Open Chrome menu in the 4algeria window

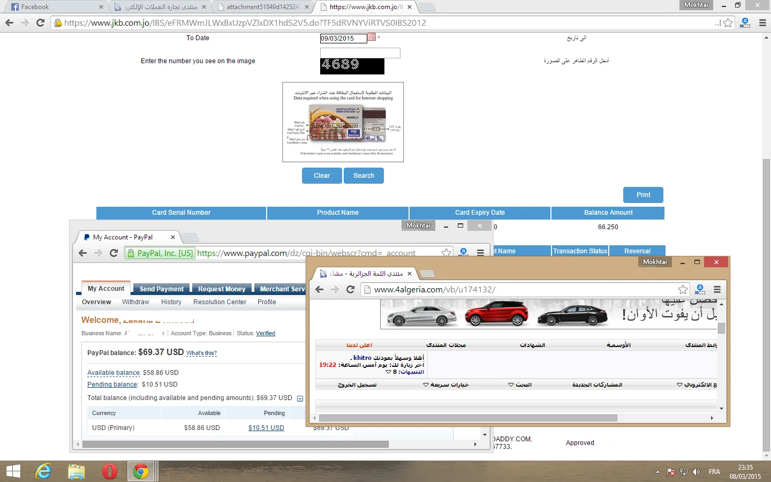pyautogui.click(x=717, y=290)
